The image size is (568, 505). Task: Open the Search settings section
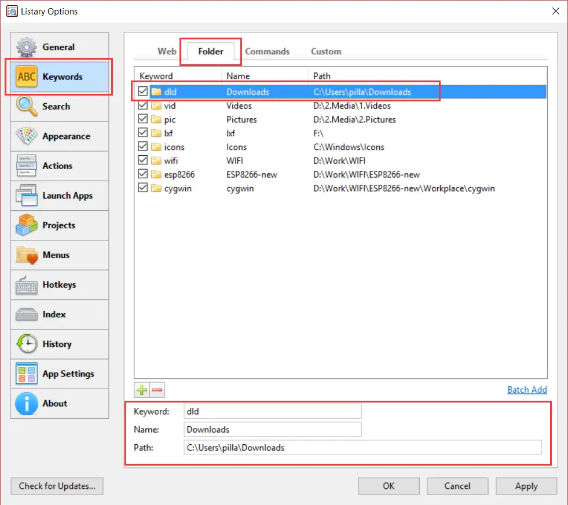point(60,107)
